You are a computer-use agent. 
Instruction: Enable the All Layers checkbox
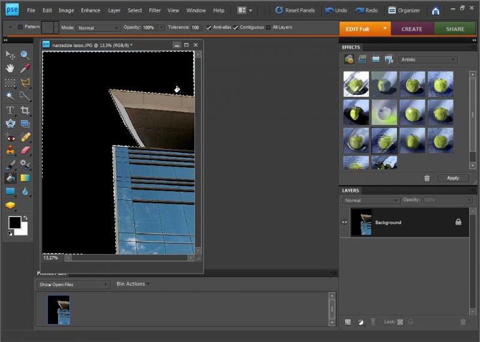click(268, 28)
